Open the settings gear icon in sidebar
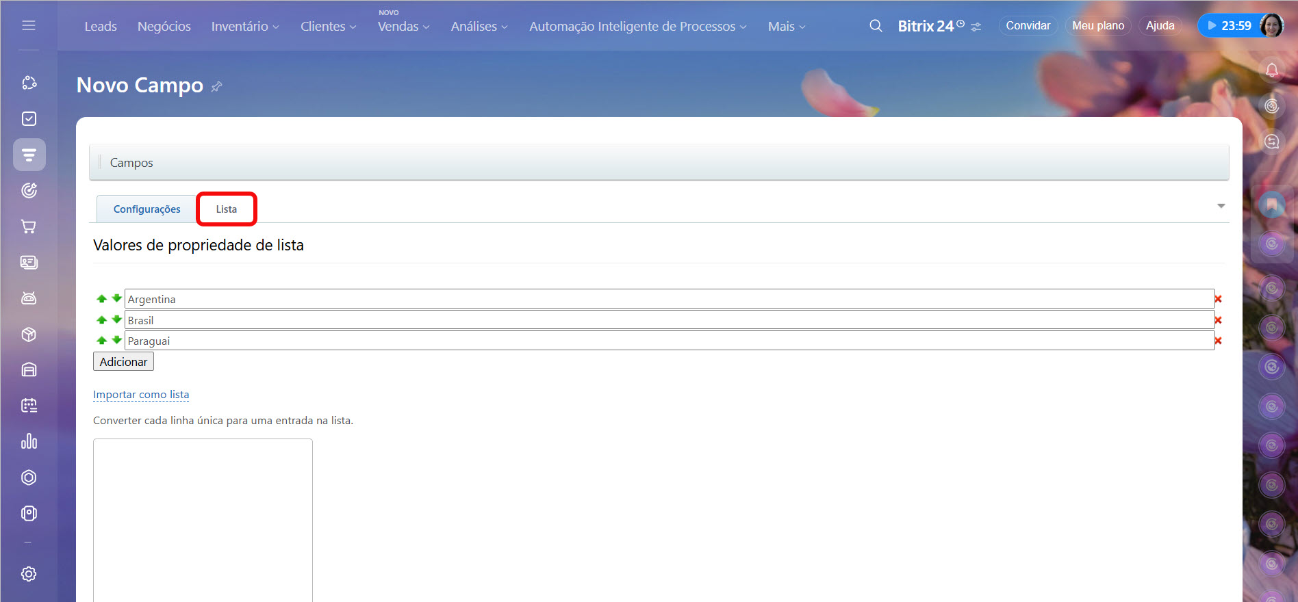This screenshot has width=1298, height=602. 29,574
